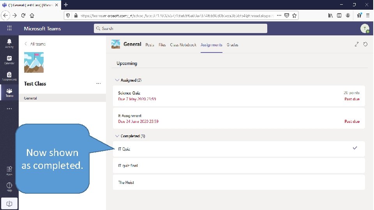374x210 pixels.
Task: Click tracking protection shield icon
Action: (x=68, y=16)
